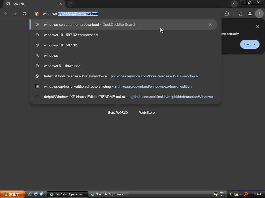Go back using the back arrow
The width and height of the screenshot is (265, 198).
point(6,14)
